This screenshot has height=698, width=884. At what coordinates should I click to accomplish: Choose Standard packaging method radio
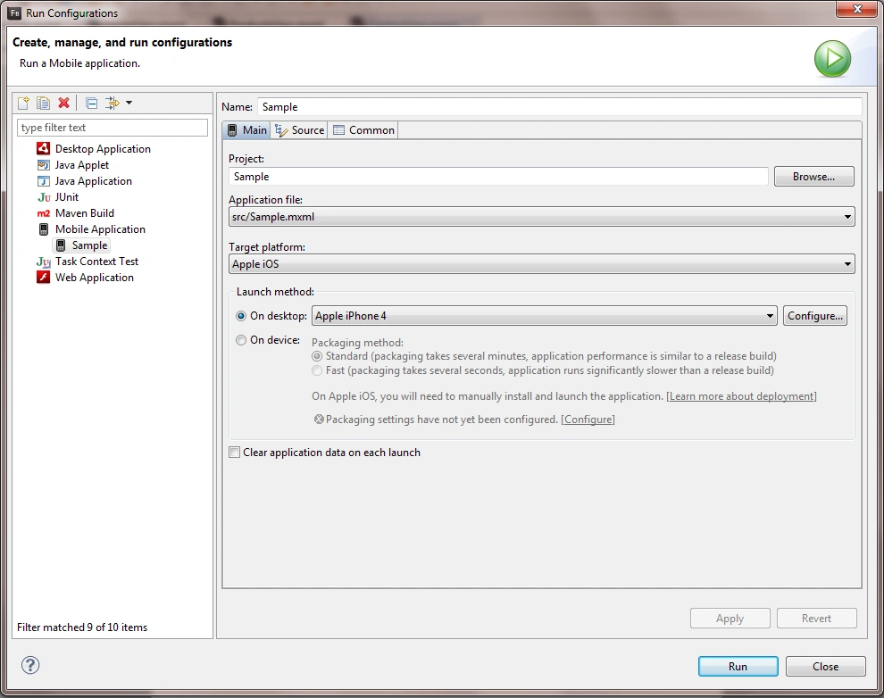pos(317,356)
